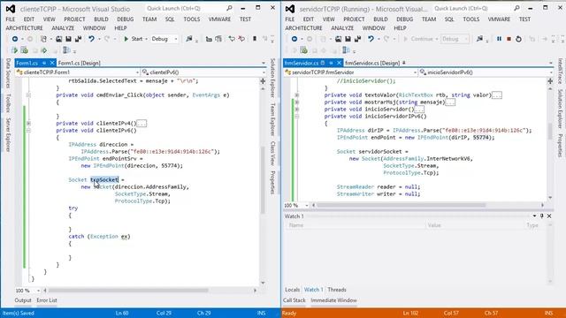Close the Watch 1 panel

[x=549, y=216]
